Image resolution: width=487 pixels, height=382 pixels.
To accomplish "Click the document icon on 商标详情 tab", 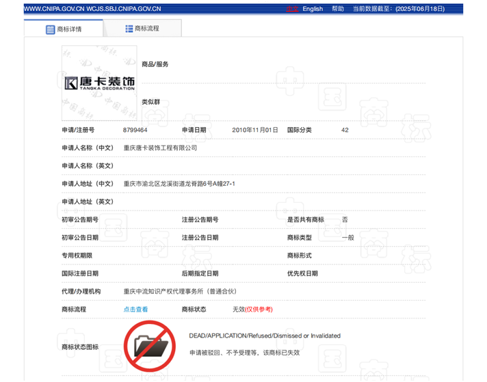I will coord(50,29).
